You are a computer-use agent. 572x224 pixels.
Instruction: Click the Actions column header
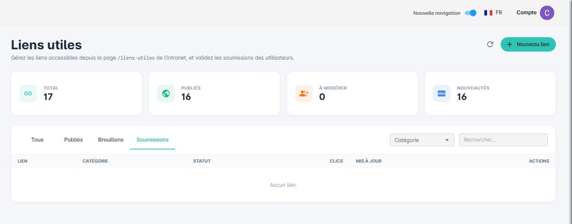tap(539, 161)
